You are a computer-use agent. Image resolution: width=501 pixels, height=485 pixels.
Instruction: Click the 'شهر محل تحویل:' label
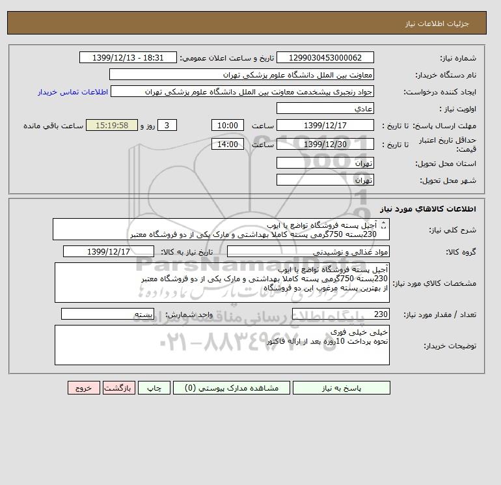click(x=448, y=180)
